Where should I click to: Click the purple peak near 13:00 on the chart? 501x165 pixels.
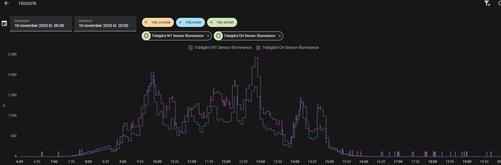pos(256,59)
